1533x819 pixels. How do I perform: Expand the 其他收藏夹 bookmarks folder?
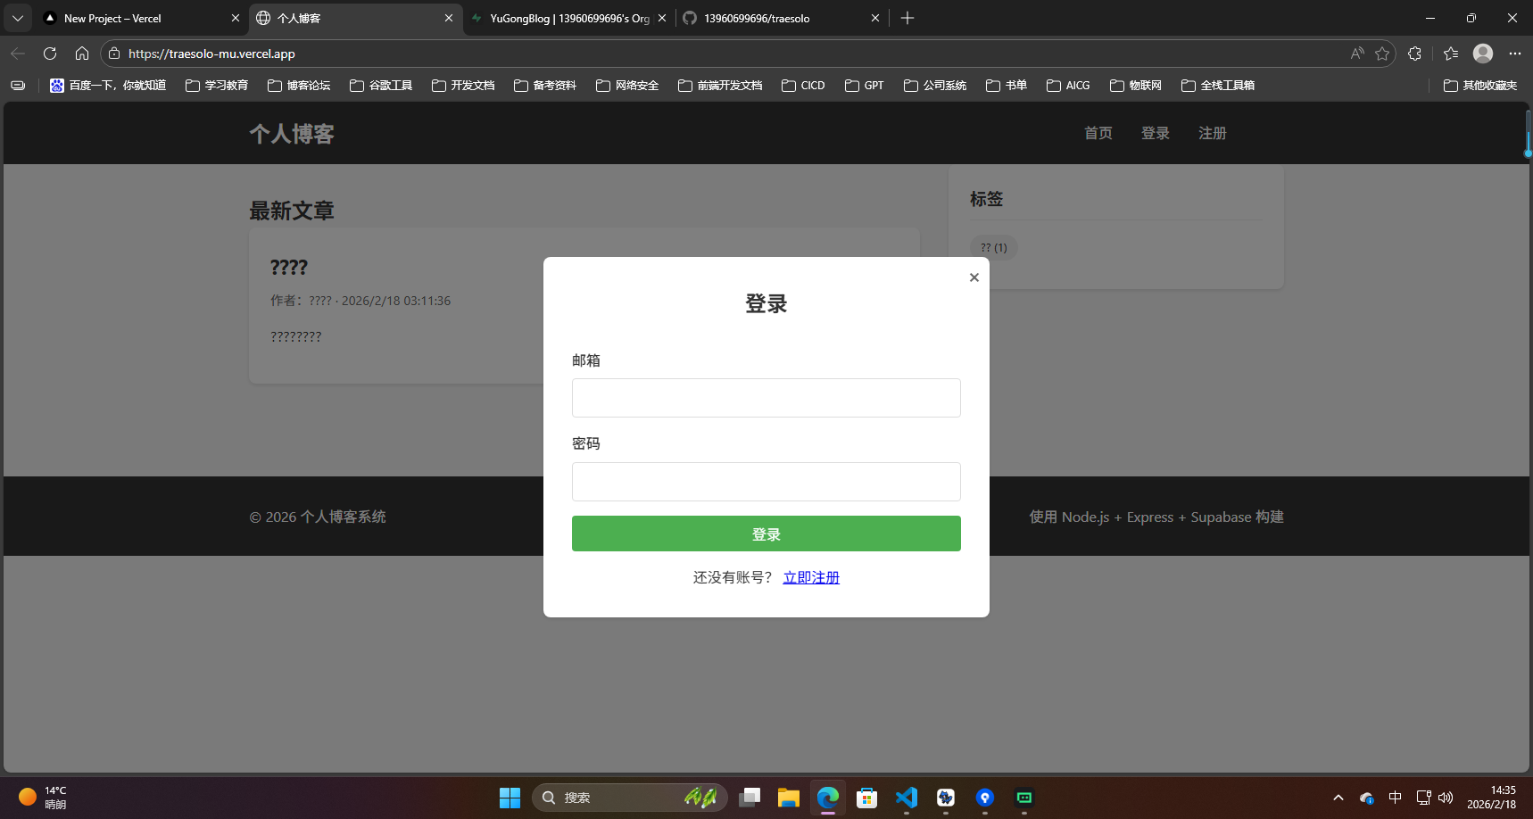pos(1479,85)
